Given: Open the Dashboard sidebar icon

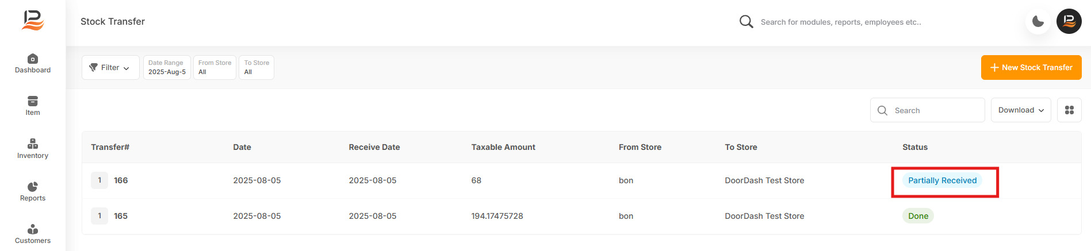Looking at the screenshot, I should [x=33, y=59].
